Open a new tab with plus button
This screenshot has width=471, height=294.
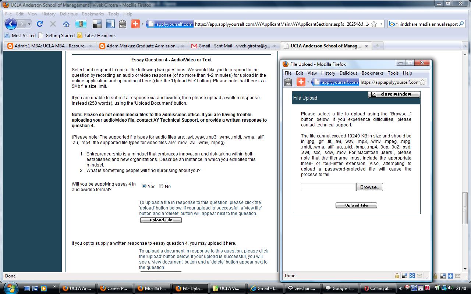click(x=378, y=46)
